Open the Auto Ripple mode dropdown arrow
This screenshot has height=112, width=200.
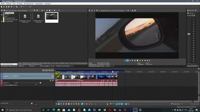pyautogui.click(x=124, y=104)
